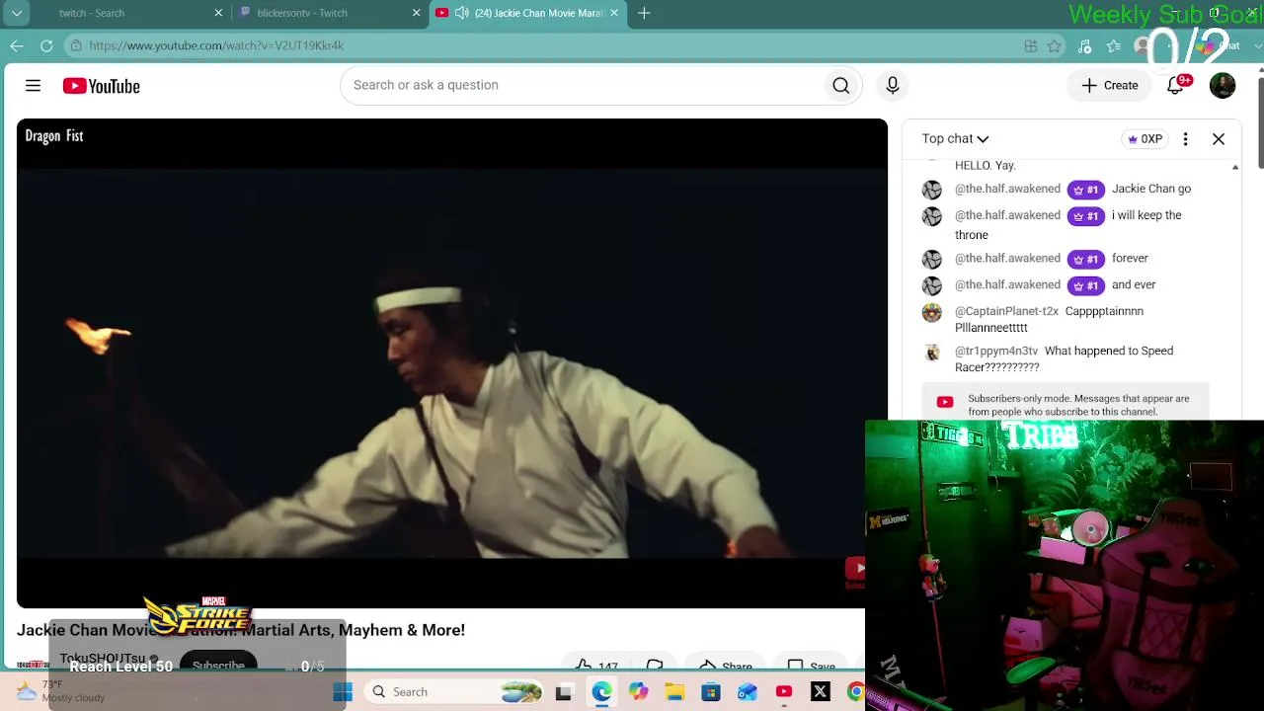Start voice search with the microphone icon
The width and height of the screenshot is (1264, 711).
tap(893, 86)
